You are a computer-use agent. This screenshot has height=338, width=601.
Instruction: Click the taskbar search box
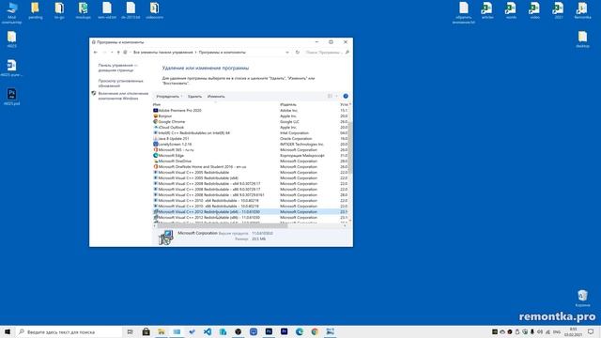[x=69, y=331]
